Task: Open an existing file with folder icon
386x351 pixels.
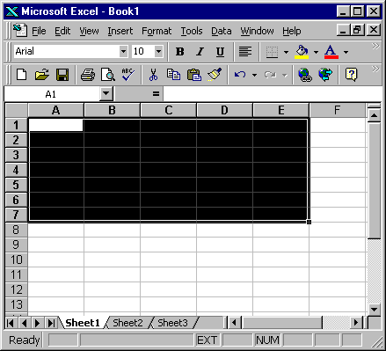Action: [x=42, y=75]
